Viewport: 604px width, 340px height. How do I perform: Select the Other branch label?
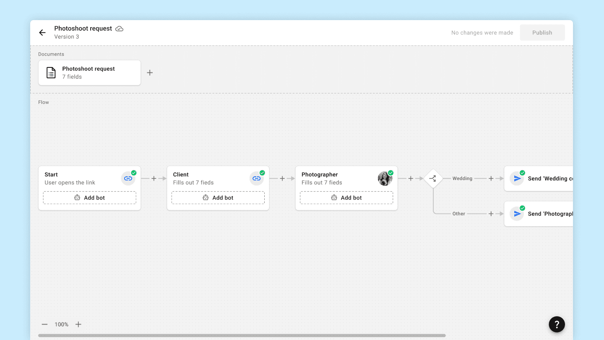pos(459,214)
